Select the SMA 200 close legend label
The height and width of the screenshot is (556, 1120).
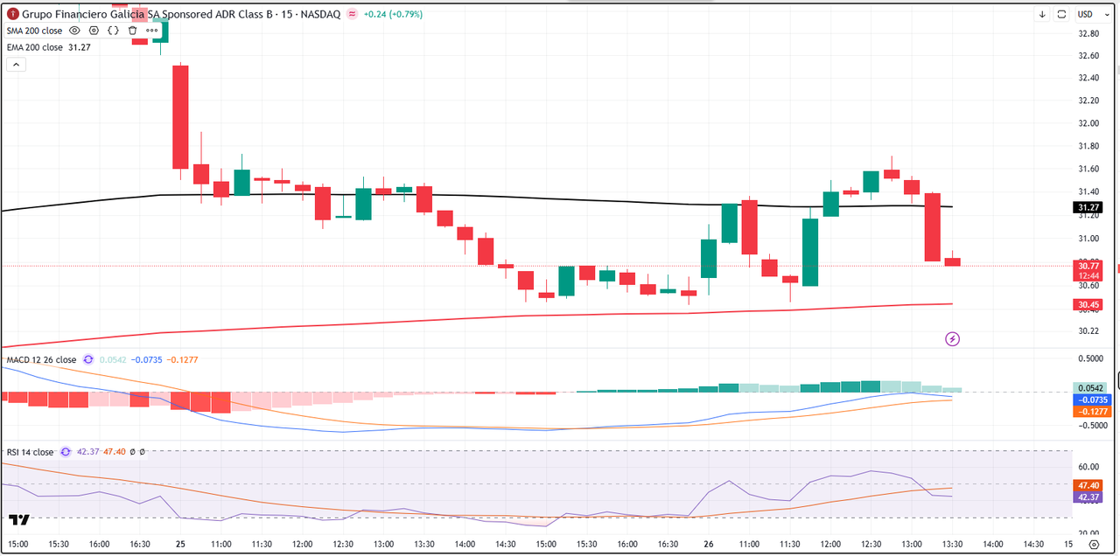34,31
